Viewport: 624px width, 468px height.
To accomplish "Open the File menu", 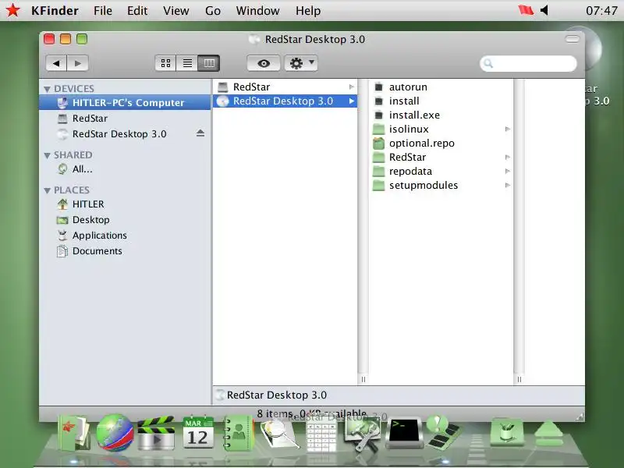I will point(103,11).
